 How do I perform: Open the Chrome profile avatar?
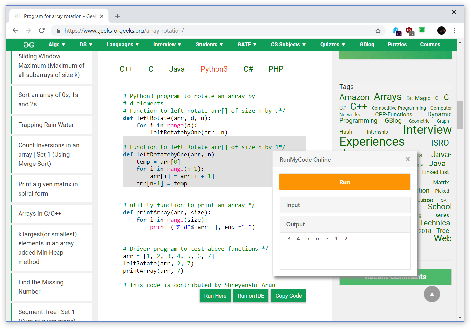(441, 30)
